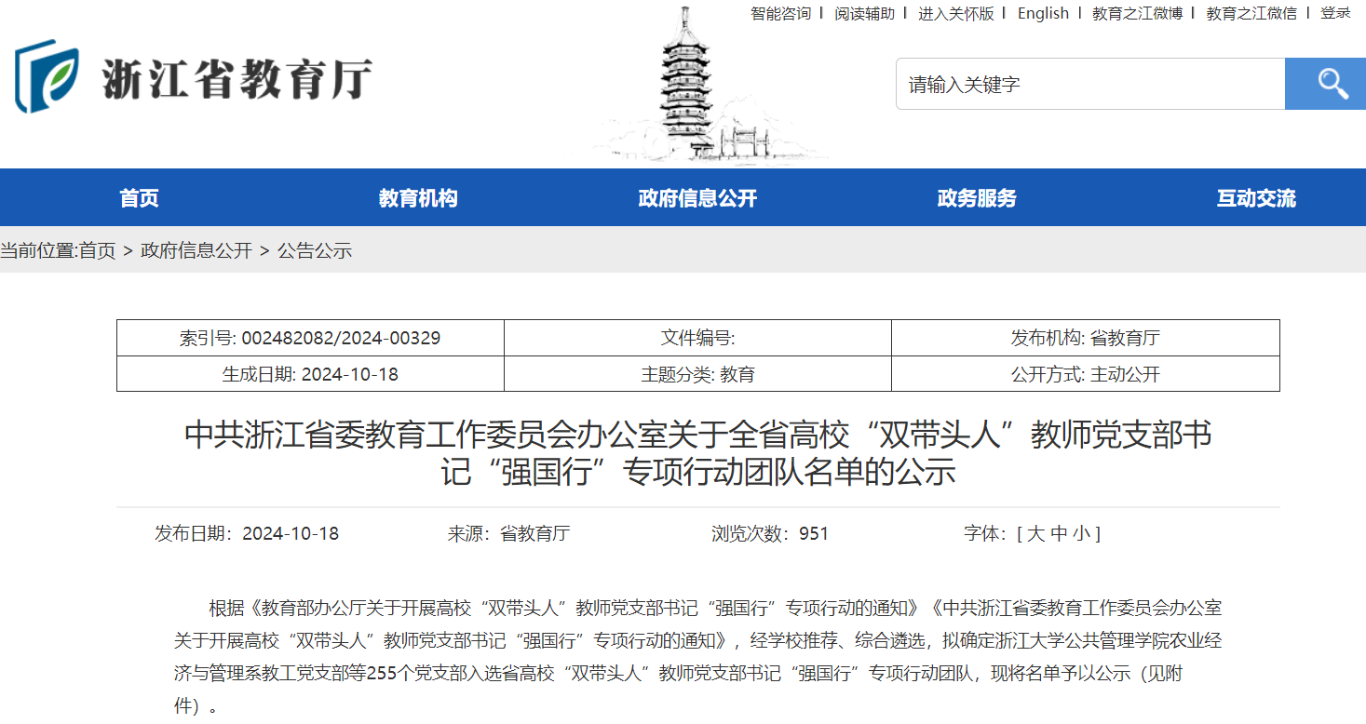This screenshot has width=1366, height=724.
Task: Open 智能咨询 link at top
Action: (x=780, y=13)
